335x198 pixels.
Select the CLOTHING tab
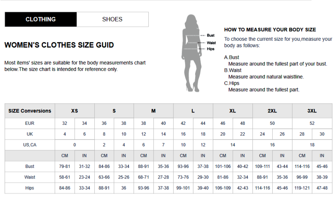click(x=40, y=19)
